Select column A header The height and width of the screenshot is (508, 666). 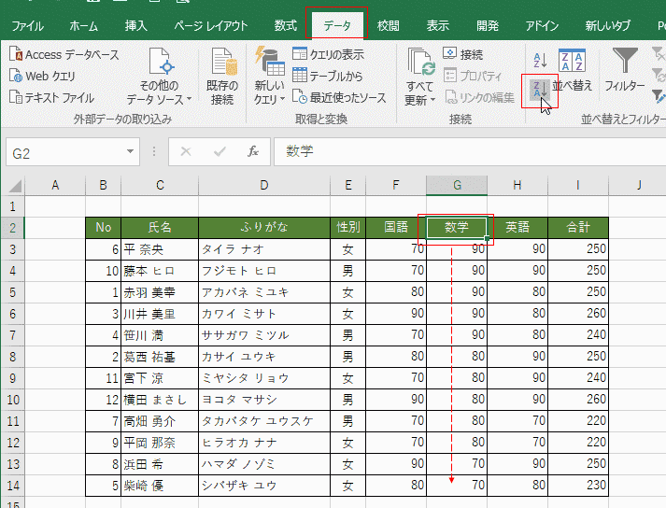tap(55, 185)
